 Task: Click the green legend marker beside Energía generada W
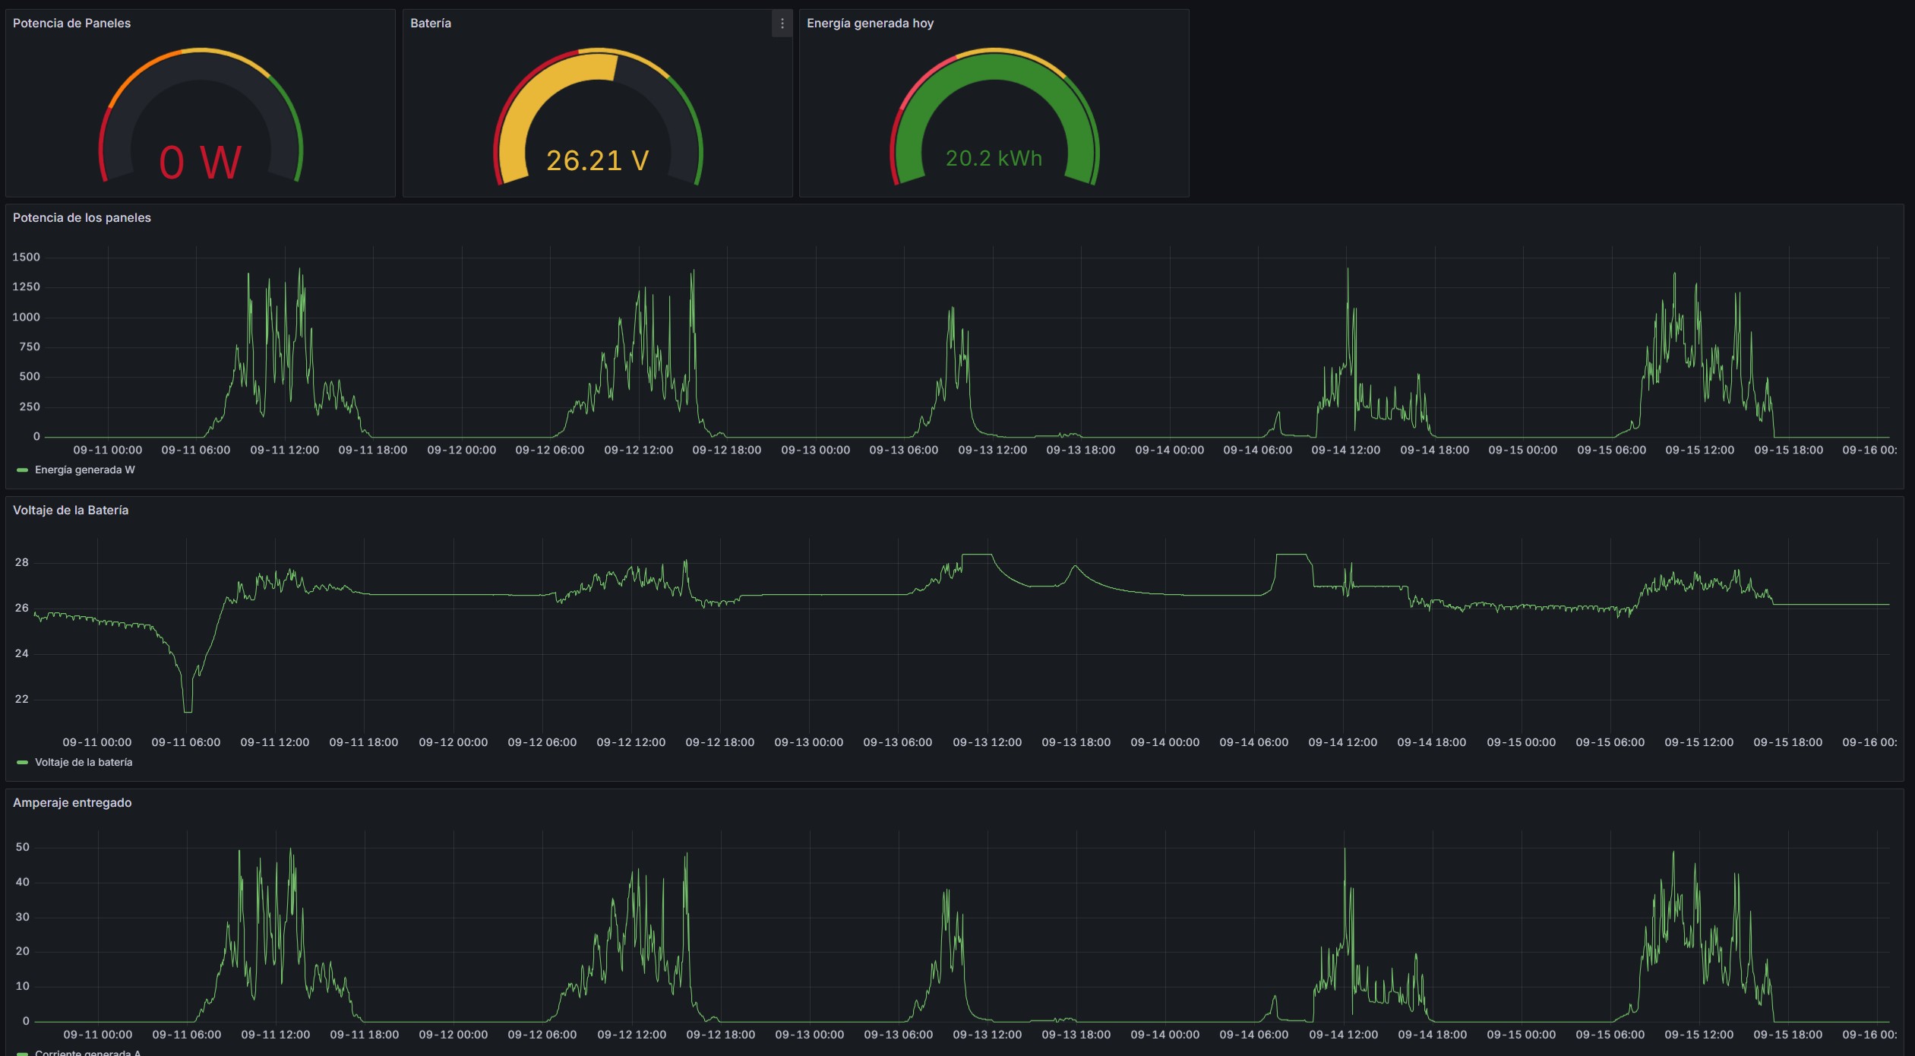[x=23, y=470]
